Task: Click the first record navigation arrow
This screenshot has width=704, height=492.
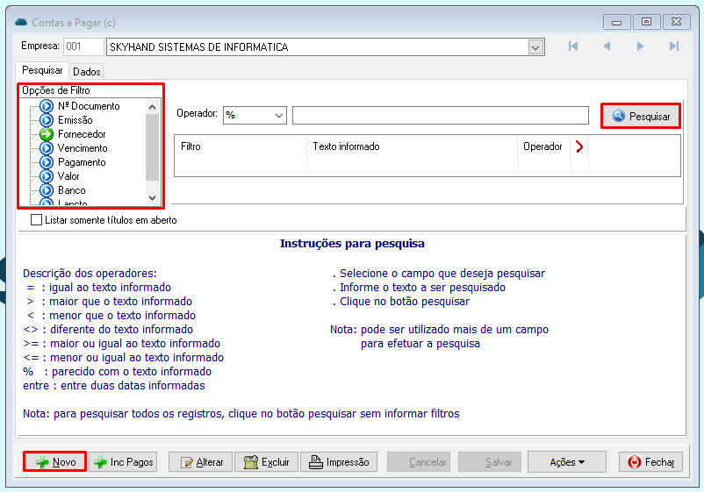Action: pyautogui.click(x=573, y=46)
